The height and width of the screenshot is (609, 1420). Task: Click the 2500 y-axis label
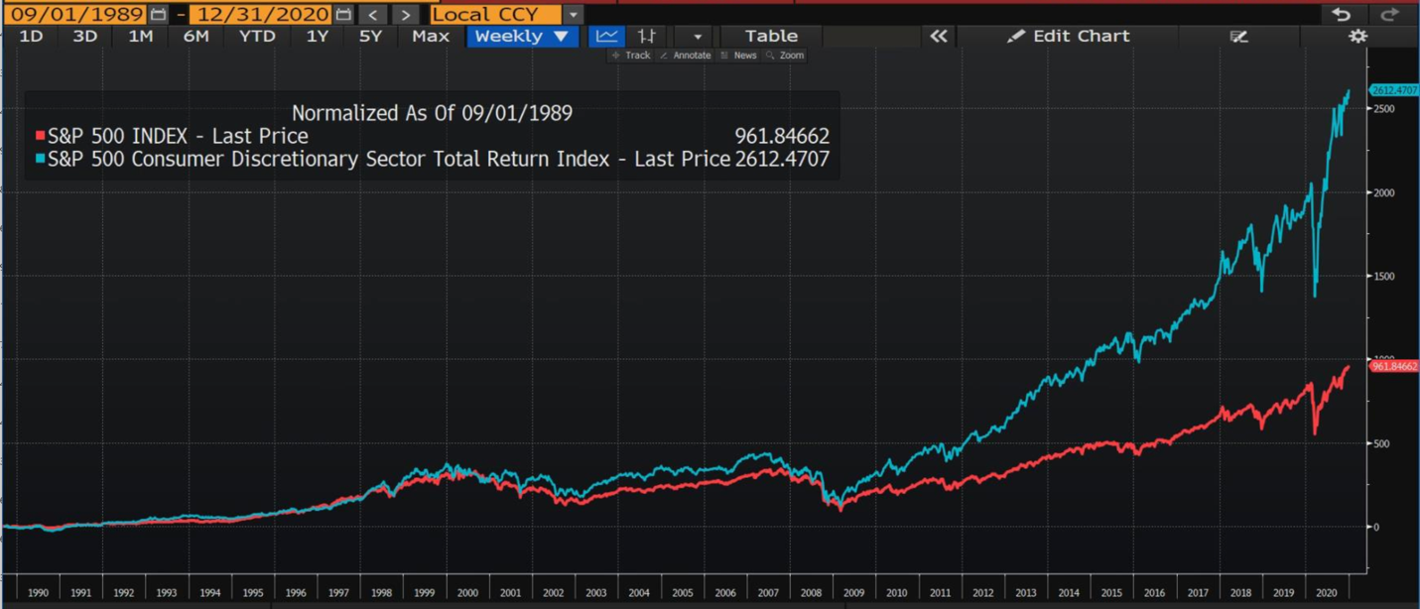click(x=1384, y=109)
